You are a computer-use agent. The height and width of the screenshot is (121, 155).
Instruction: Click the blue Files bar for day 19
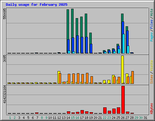tap(91, 49)
